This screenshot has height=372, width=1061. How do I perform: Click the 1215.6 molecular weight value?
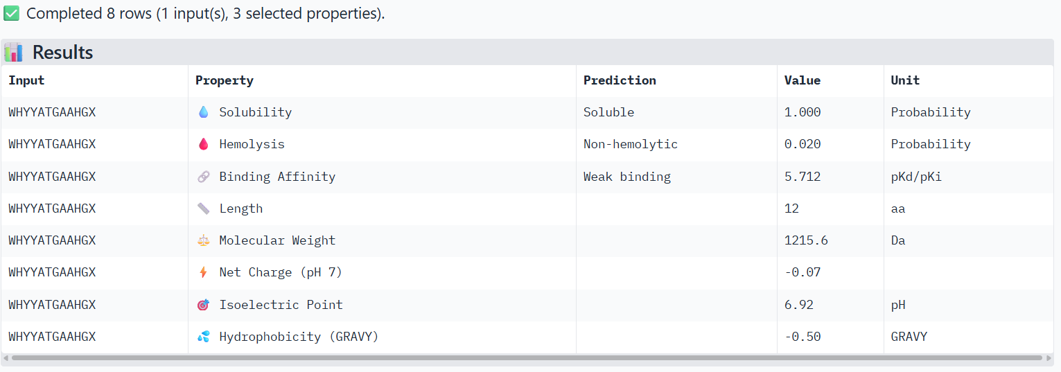click(806, 240)
